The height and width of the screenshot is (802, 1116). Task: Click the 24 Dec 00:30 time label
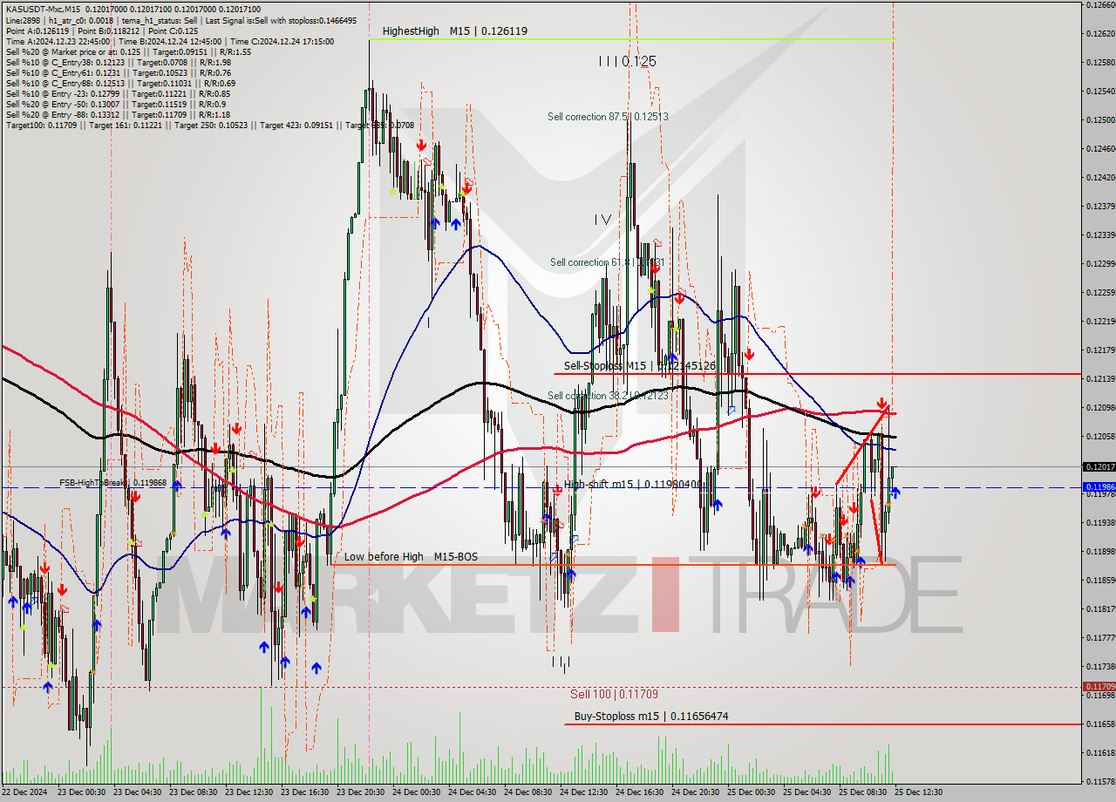pyautogui.click(x=417, y=792)
